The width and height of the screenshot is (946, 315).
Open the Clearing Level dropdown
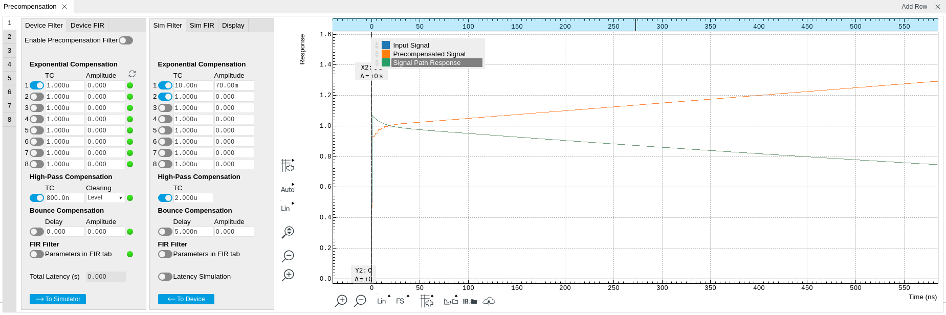[x=105, y=198]
